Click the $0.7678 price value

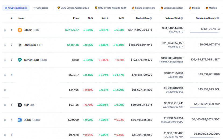[74, 135]
